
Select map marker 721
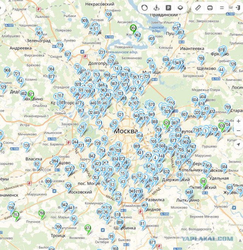[17, 74]
